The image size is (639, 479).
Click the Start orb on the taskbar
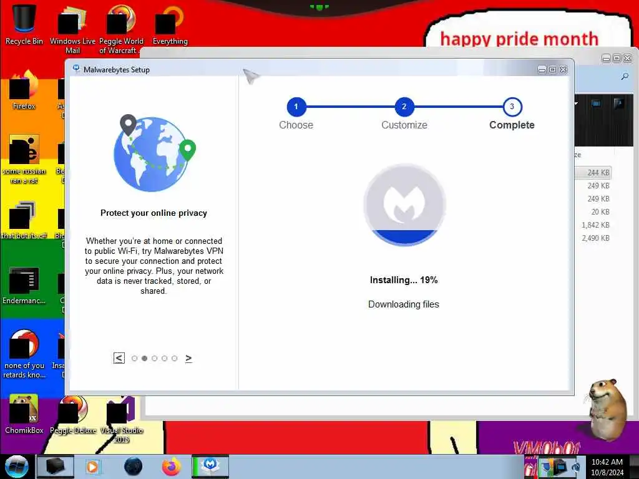click(16, 467)
